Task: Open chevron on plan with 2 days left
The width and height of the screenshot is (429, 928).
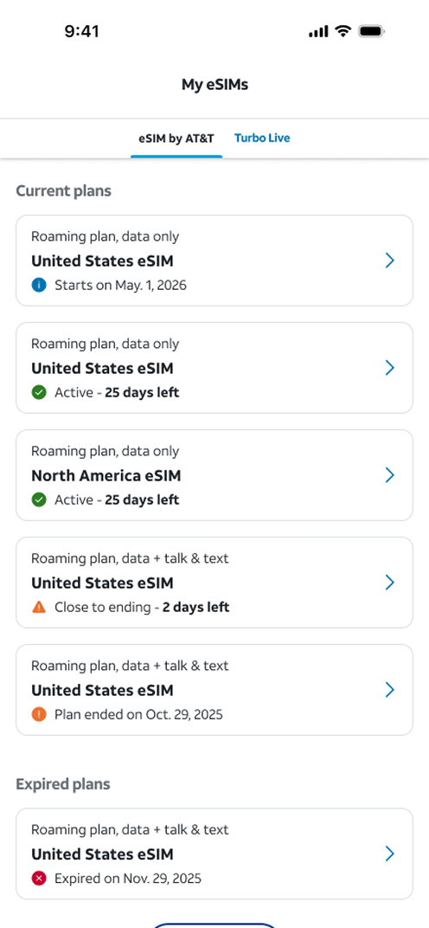Action: point(389,583)
